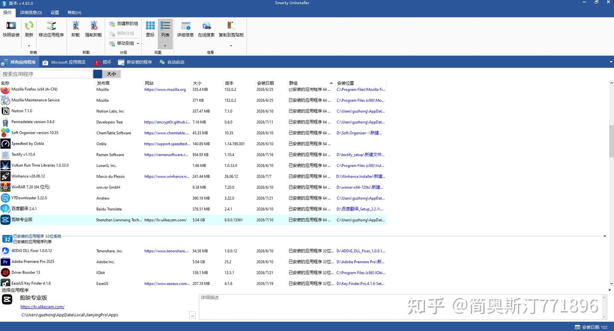This screenshot has width=614, height=331.
Task: Select the Notion 7.1.0 app icon
Action: (5, 111)
